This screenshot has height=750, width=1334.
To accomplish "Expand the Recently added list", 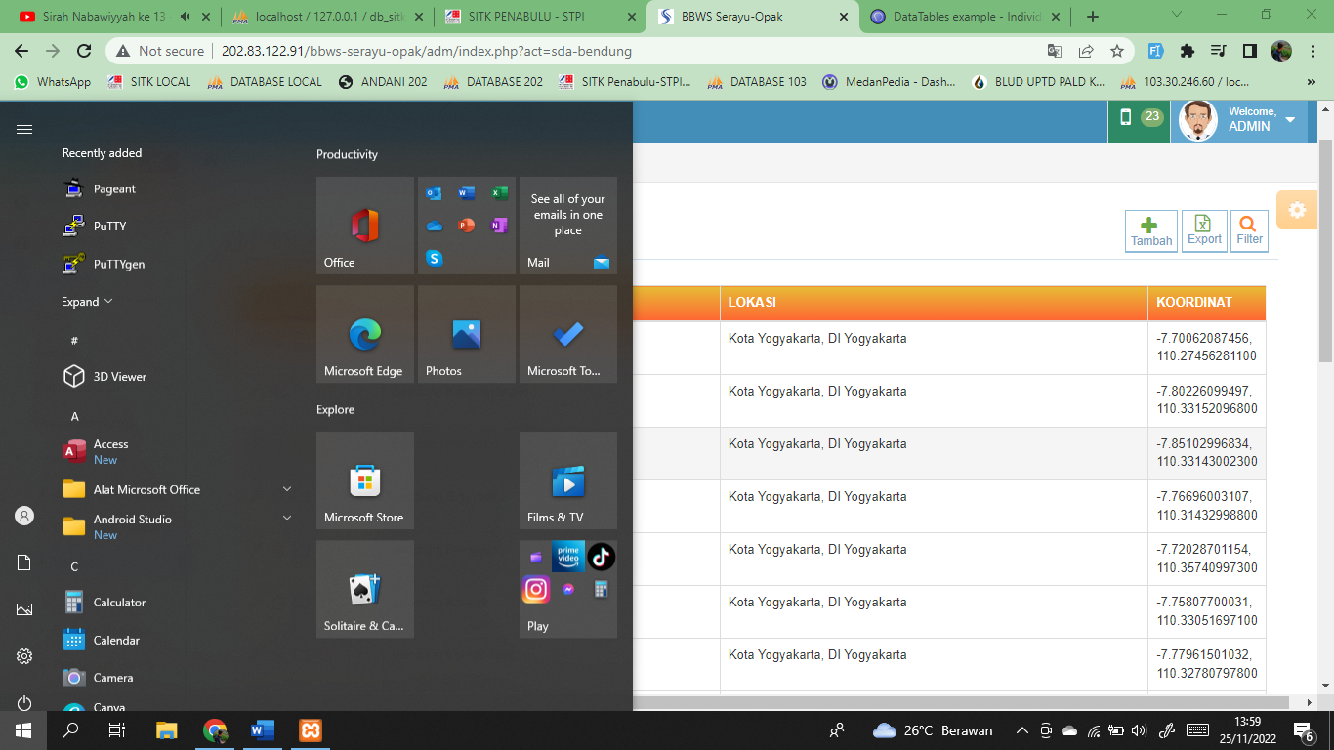I will pyautogui.click(x=87, y=302).
